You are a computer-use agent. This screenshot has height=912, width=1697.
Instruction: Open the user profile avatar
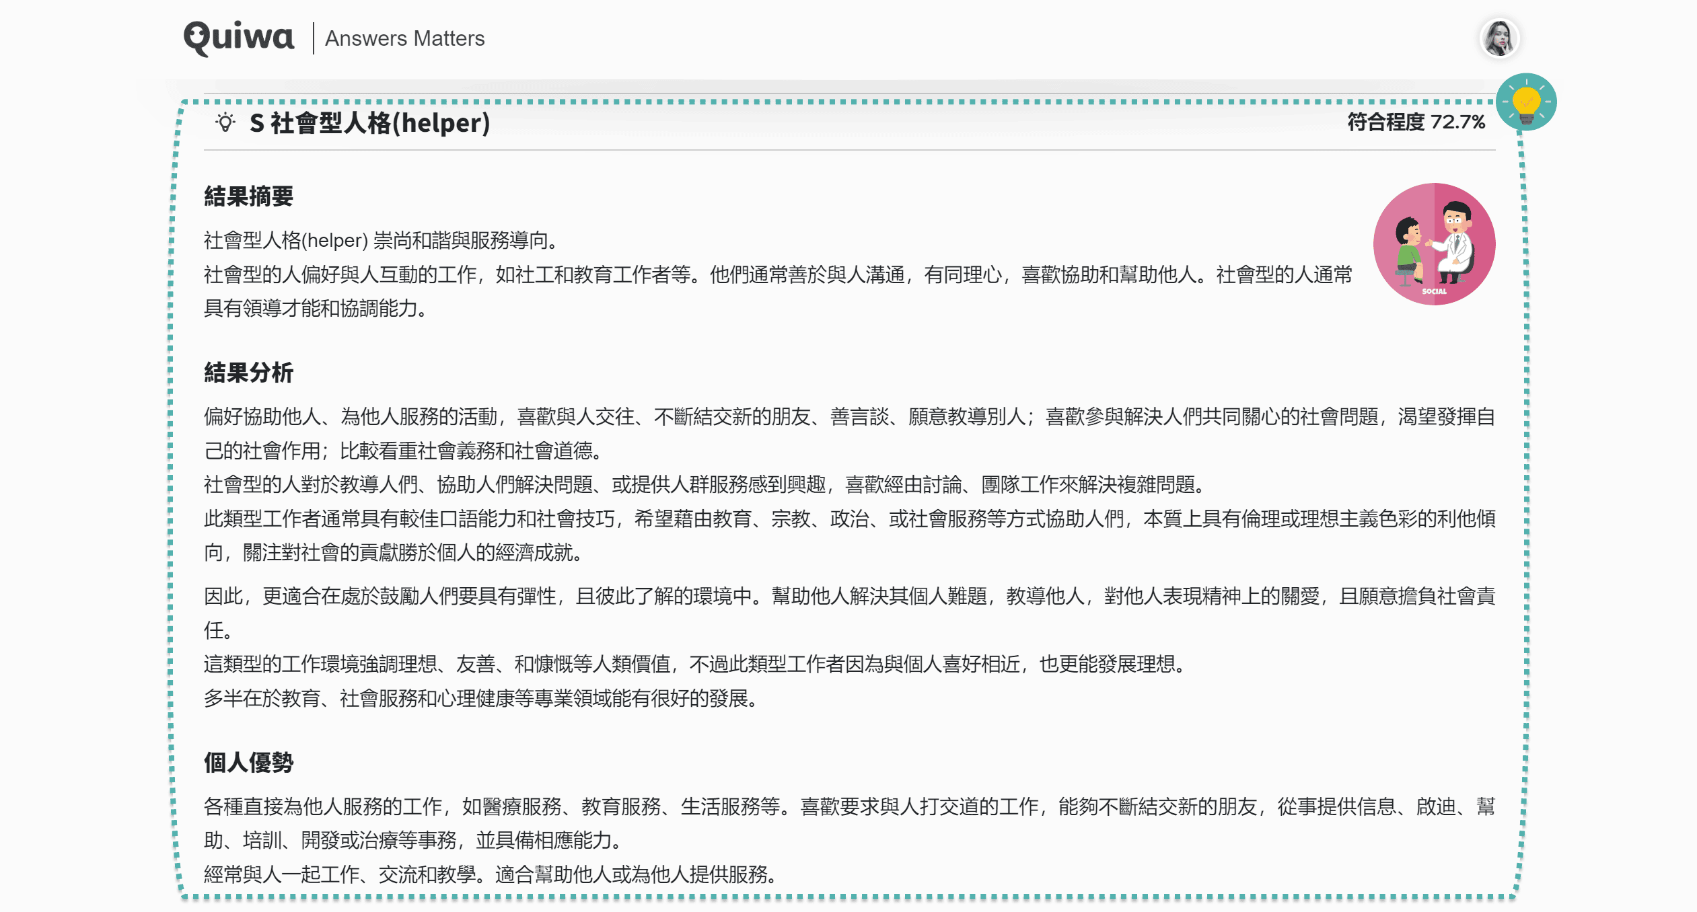pos(1499,38)
